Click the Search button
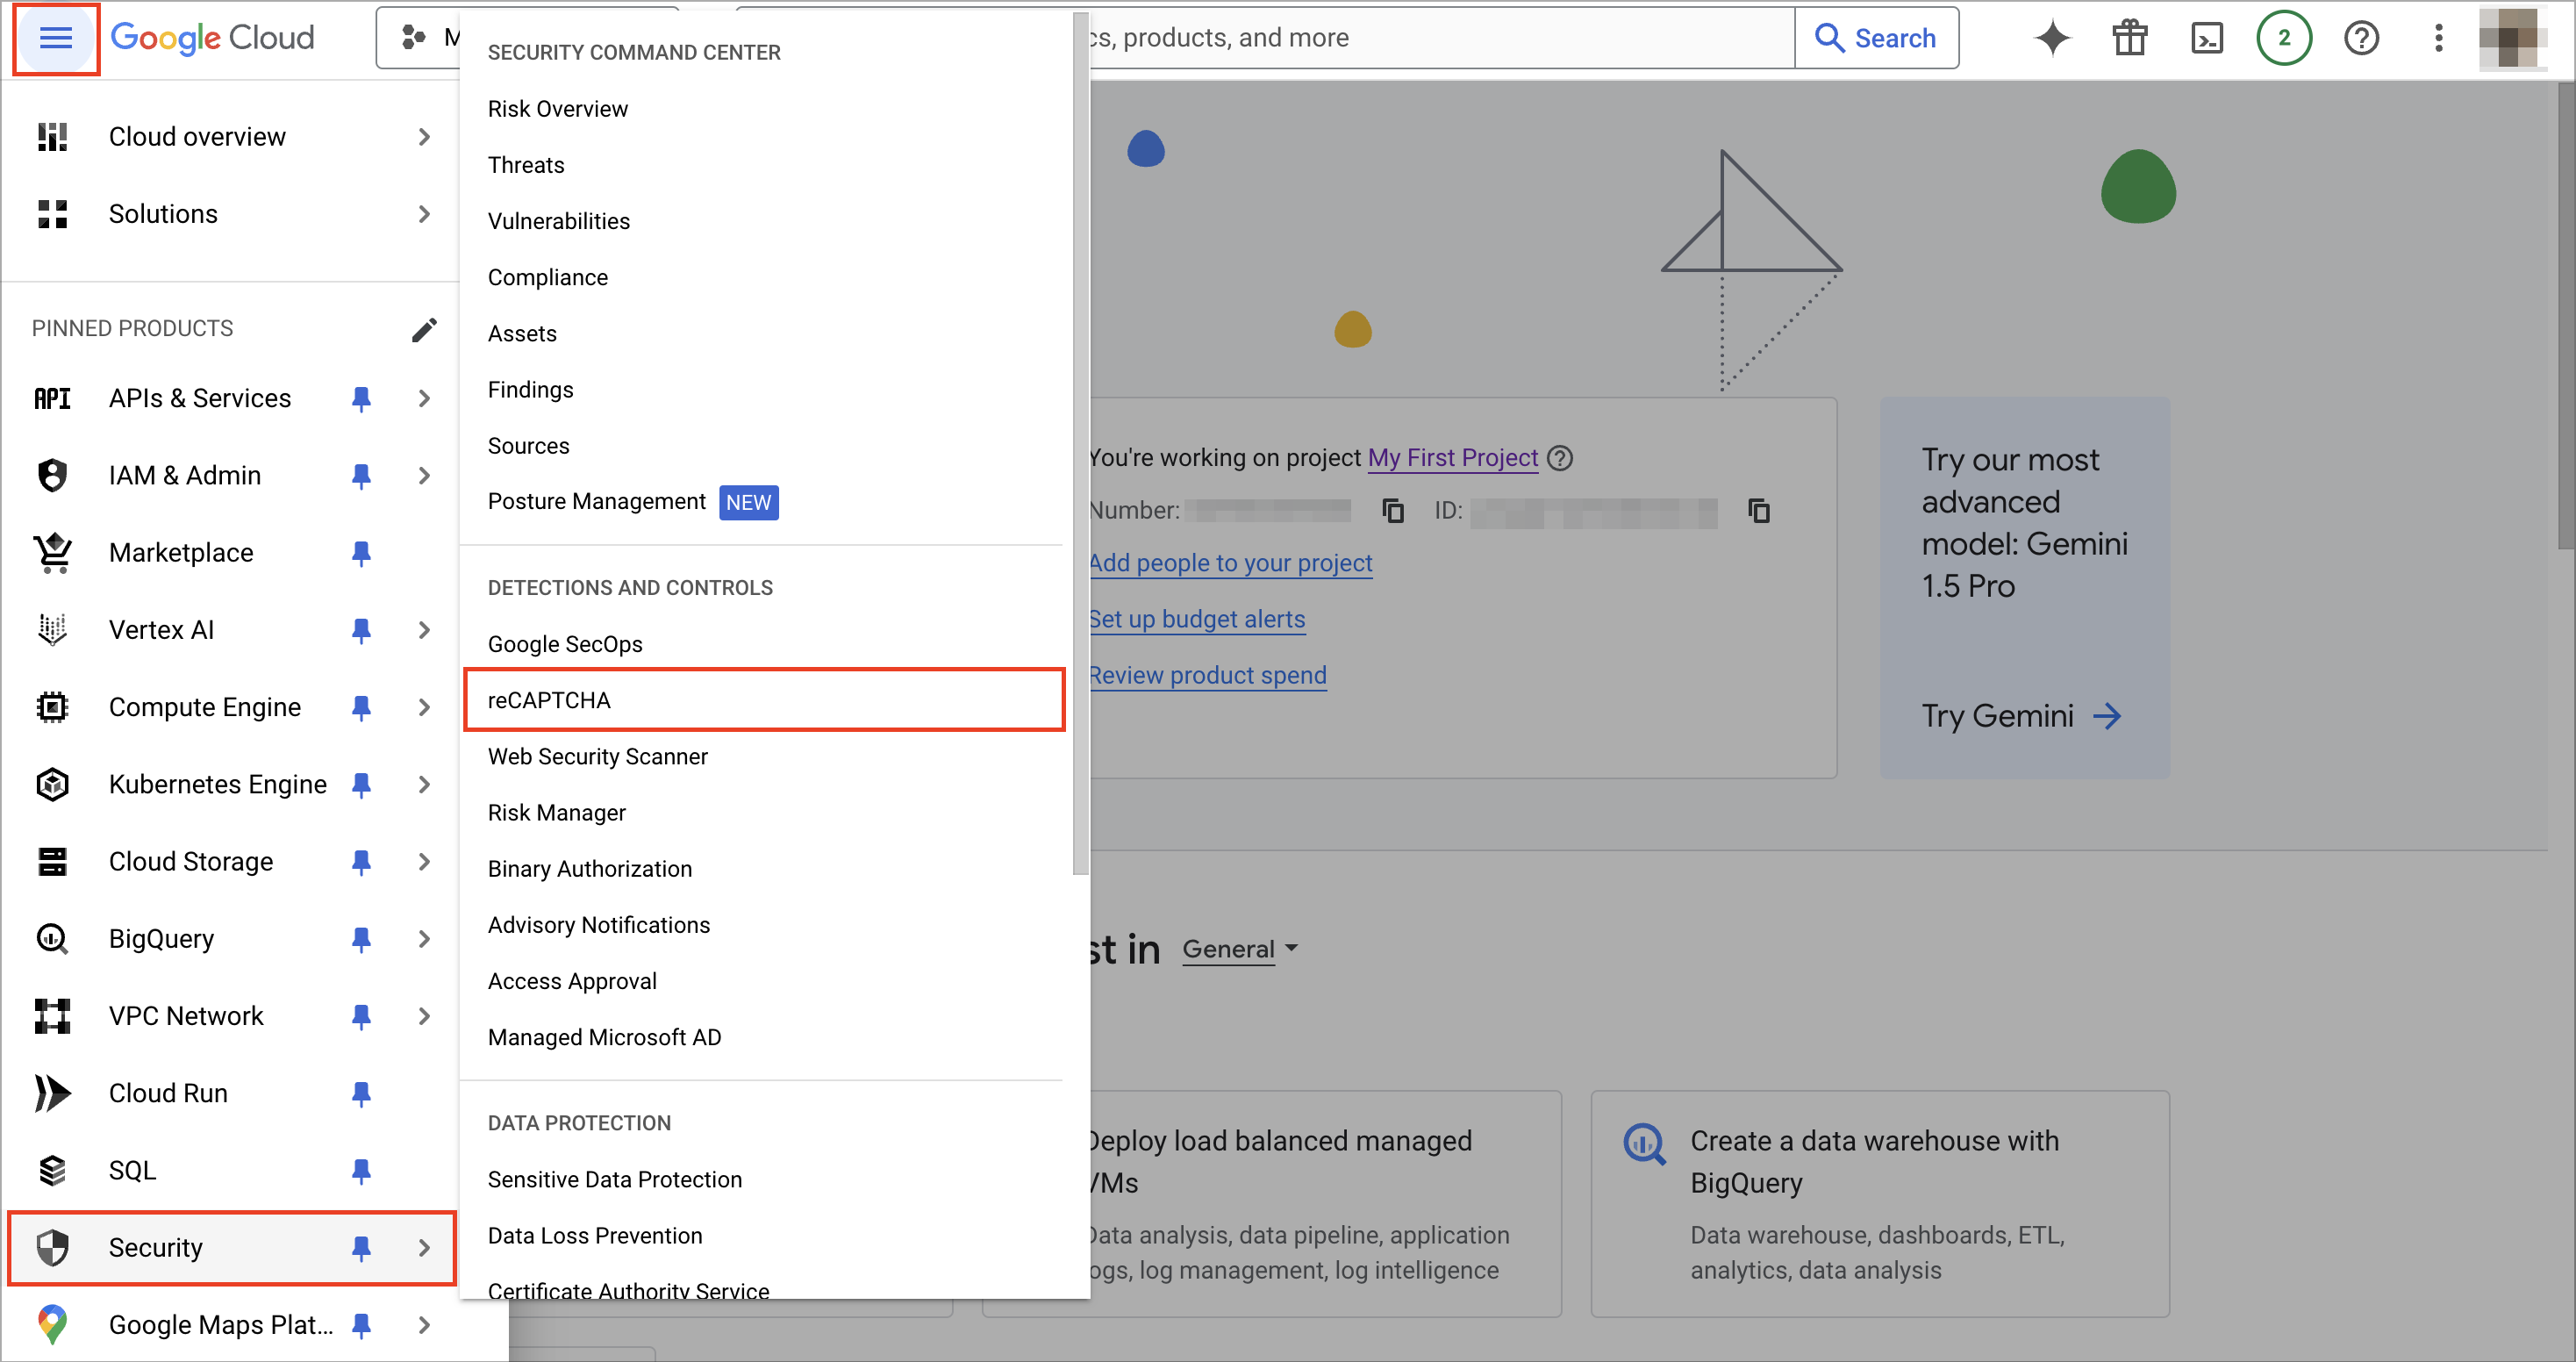The image size is (2576, 1362). pos(1876,38)
